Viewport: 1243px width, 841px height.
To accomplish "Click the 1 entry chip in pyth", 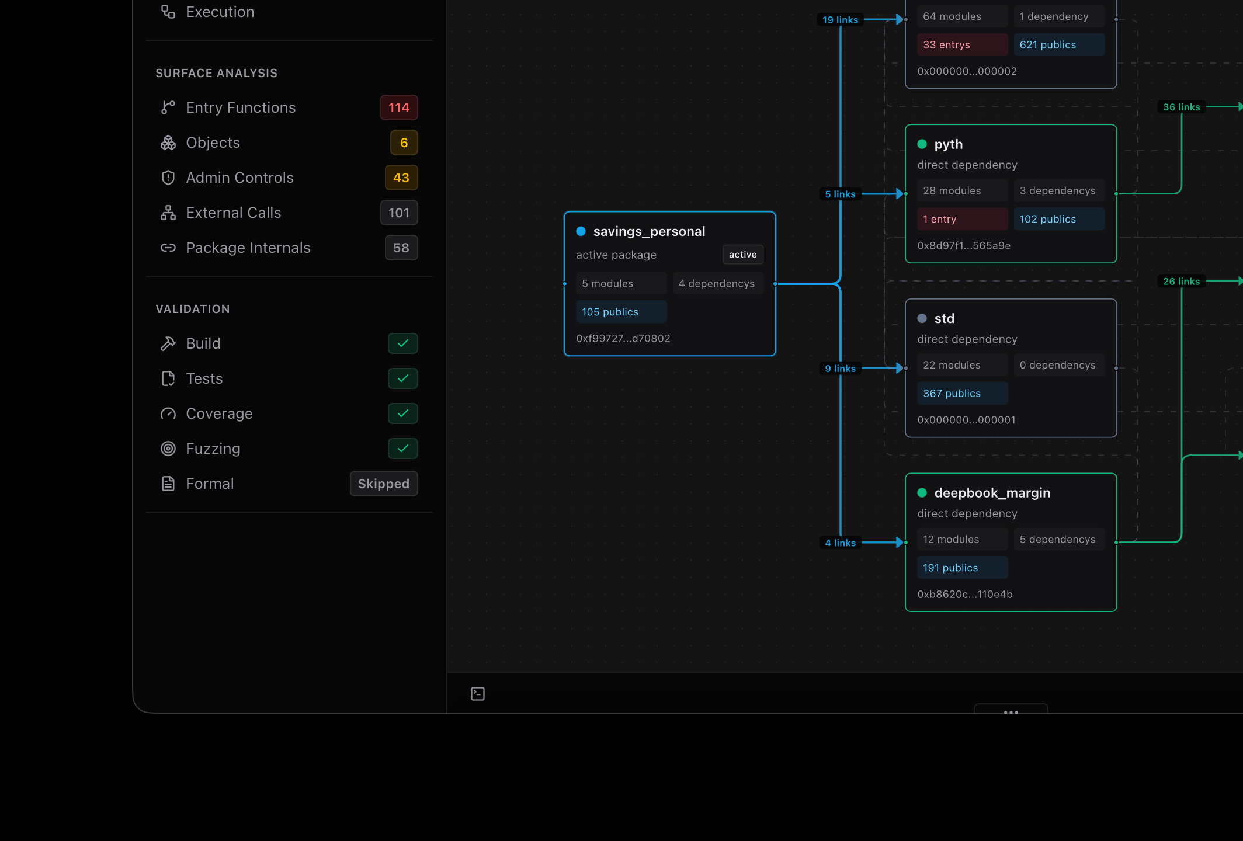I will (x=963, y=219).
